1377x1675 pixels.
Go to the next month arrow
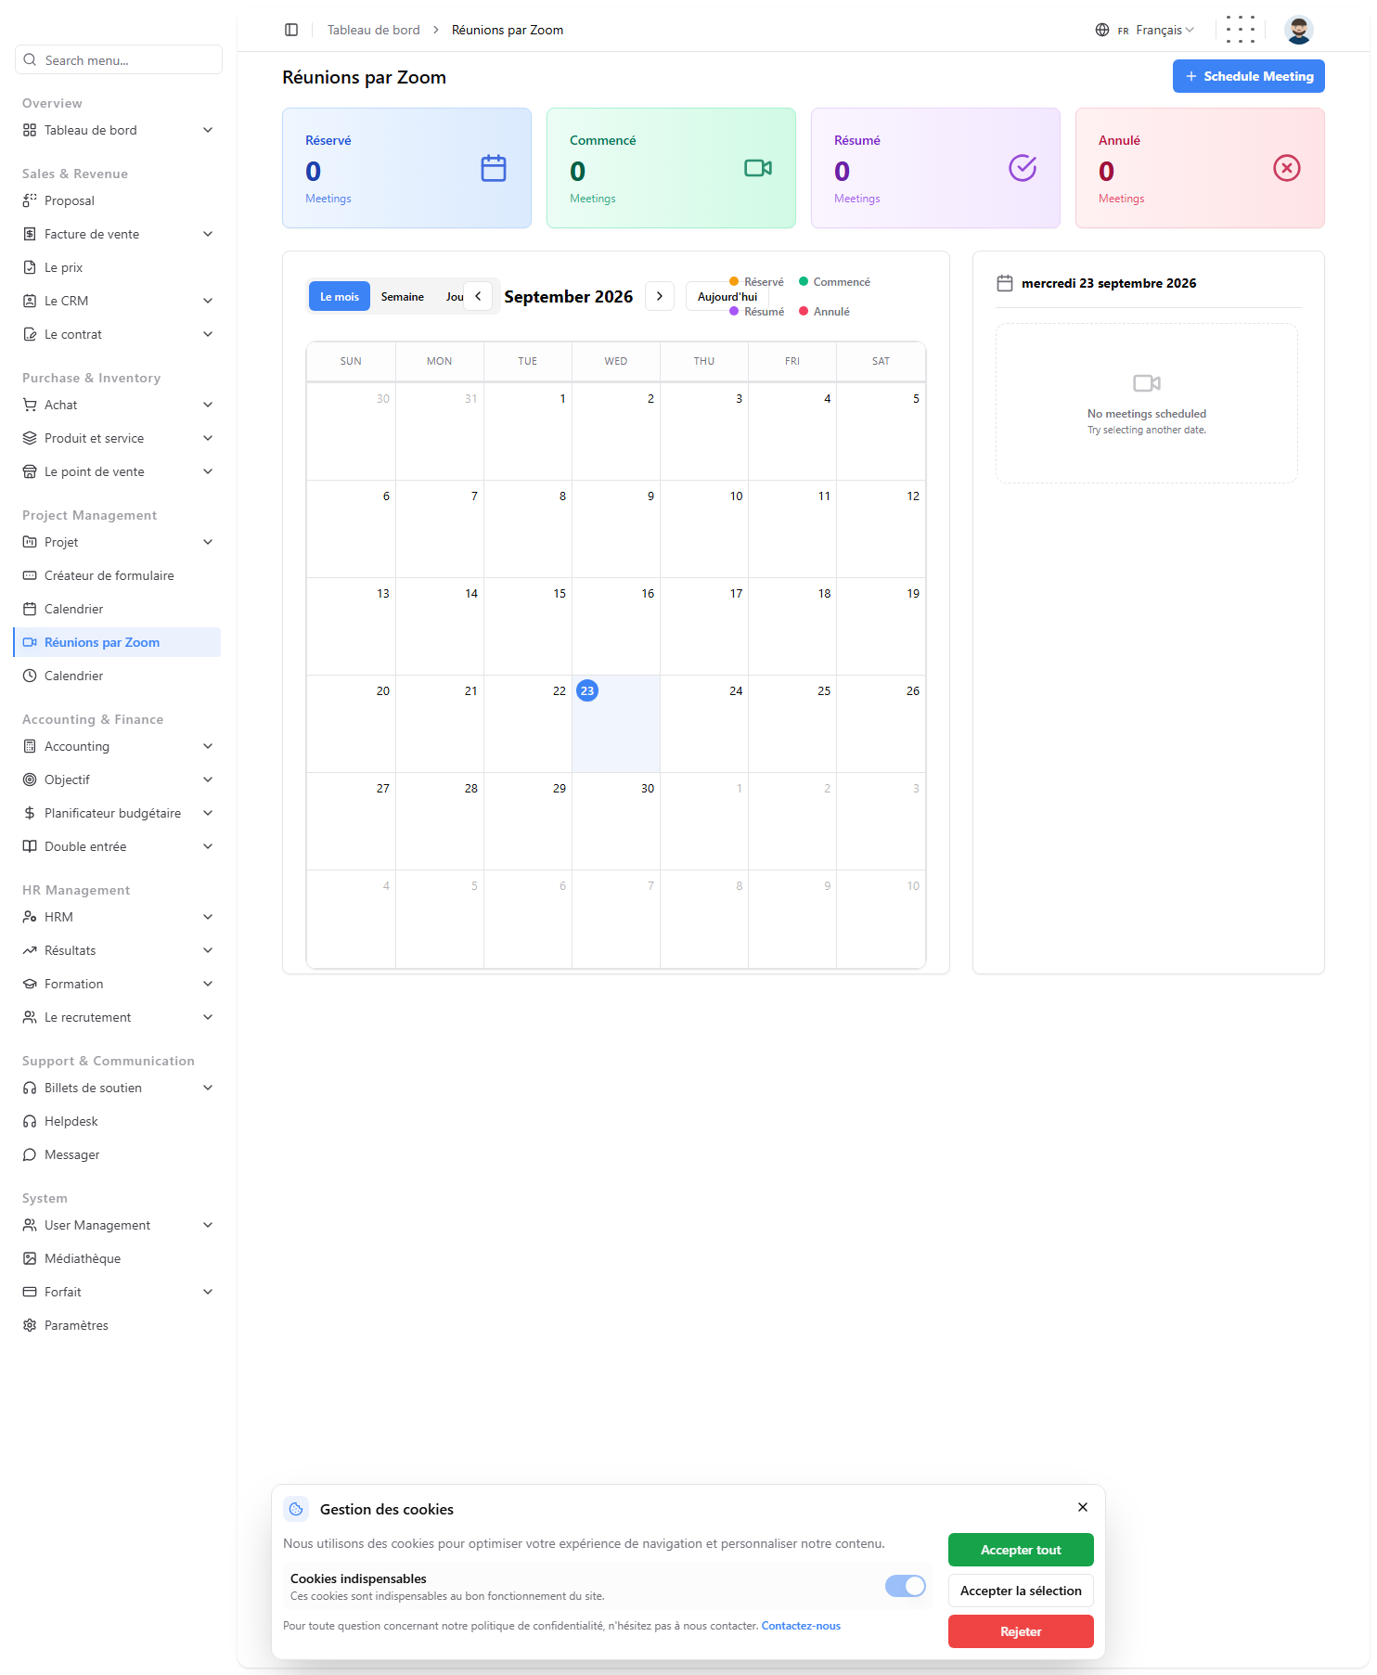[660, 296]
